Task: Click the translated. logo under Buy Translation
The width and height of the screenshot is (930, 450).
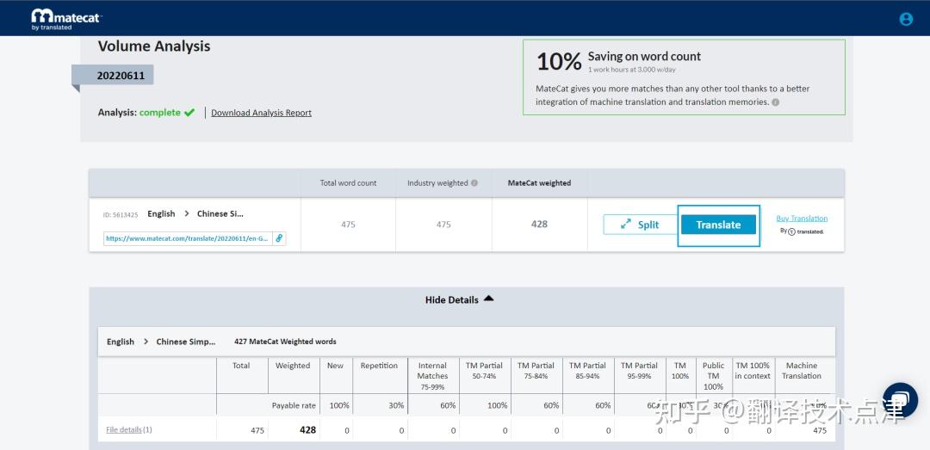Action: pos(806,231)
